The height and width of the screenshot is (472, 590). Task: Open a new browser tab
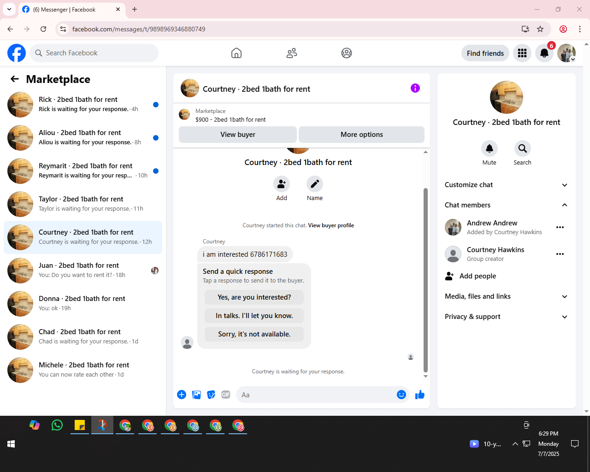(135, 9)
